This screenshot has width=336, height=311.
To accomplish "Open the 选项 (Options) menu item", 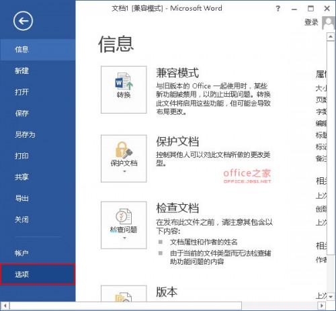I will tap(38, 274).
